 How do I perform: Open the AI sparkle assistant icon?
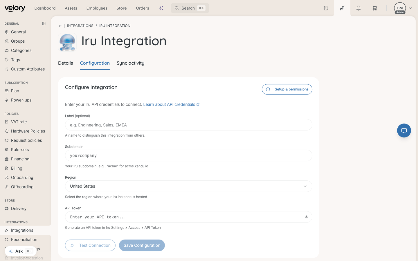[161, 8]
